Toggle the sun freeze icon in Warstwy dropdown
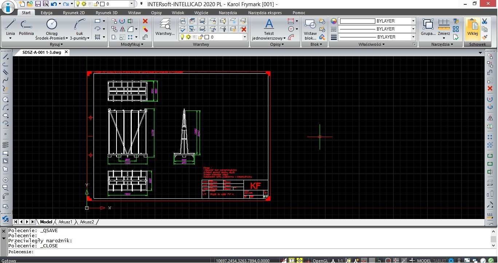 (x=189, y=37)
